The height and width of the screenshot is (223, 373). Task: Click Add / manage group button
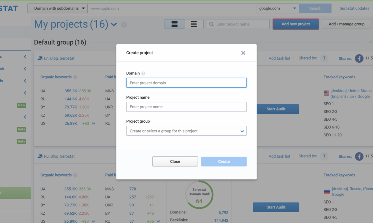[x=346, y=24]
